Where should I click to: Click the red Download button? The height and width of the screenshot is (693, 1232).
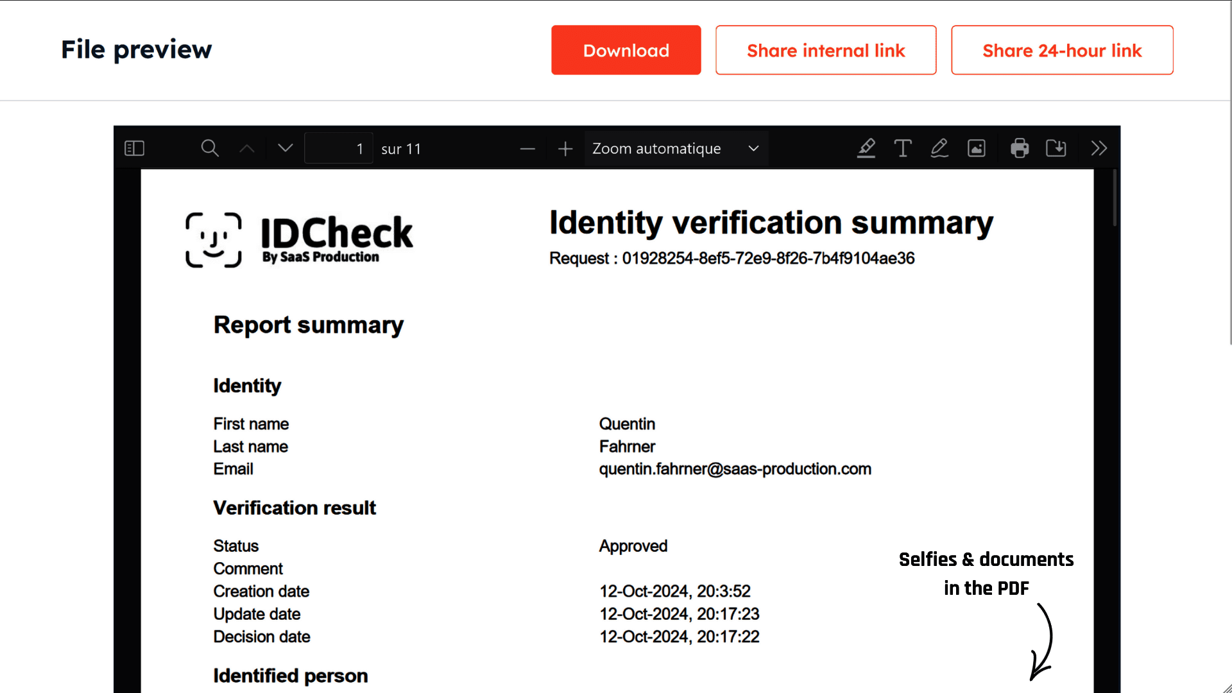pyautogui.click(x=626, y=50)
